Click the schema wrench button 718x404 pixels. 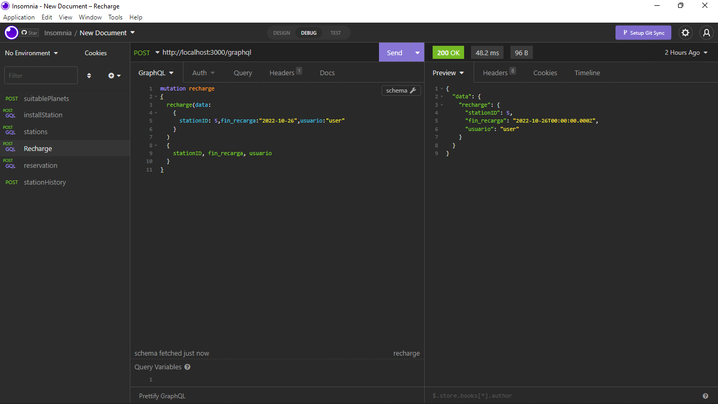pos(401,90)
